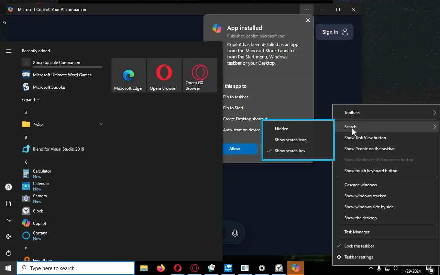Open File Explorer from the taskbar
This screenshot has width=440, height=275.
(144, 268)
